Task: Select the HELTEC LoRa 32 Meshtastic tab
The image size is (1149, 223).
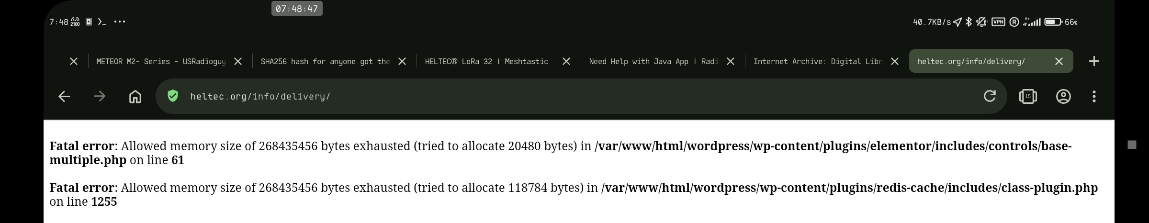Action: click(x=486, y=61)
